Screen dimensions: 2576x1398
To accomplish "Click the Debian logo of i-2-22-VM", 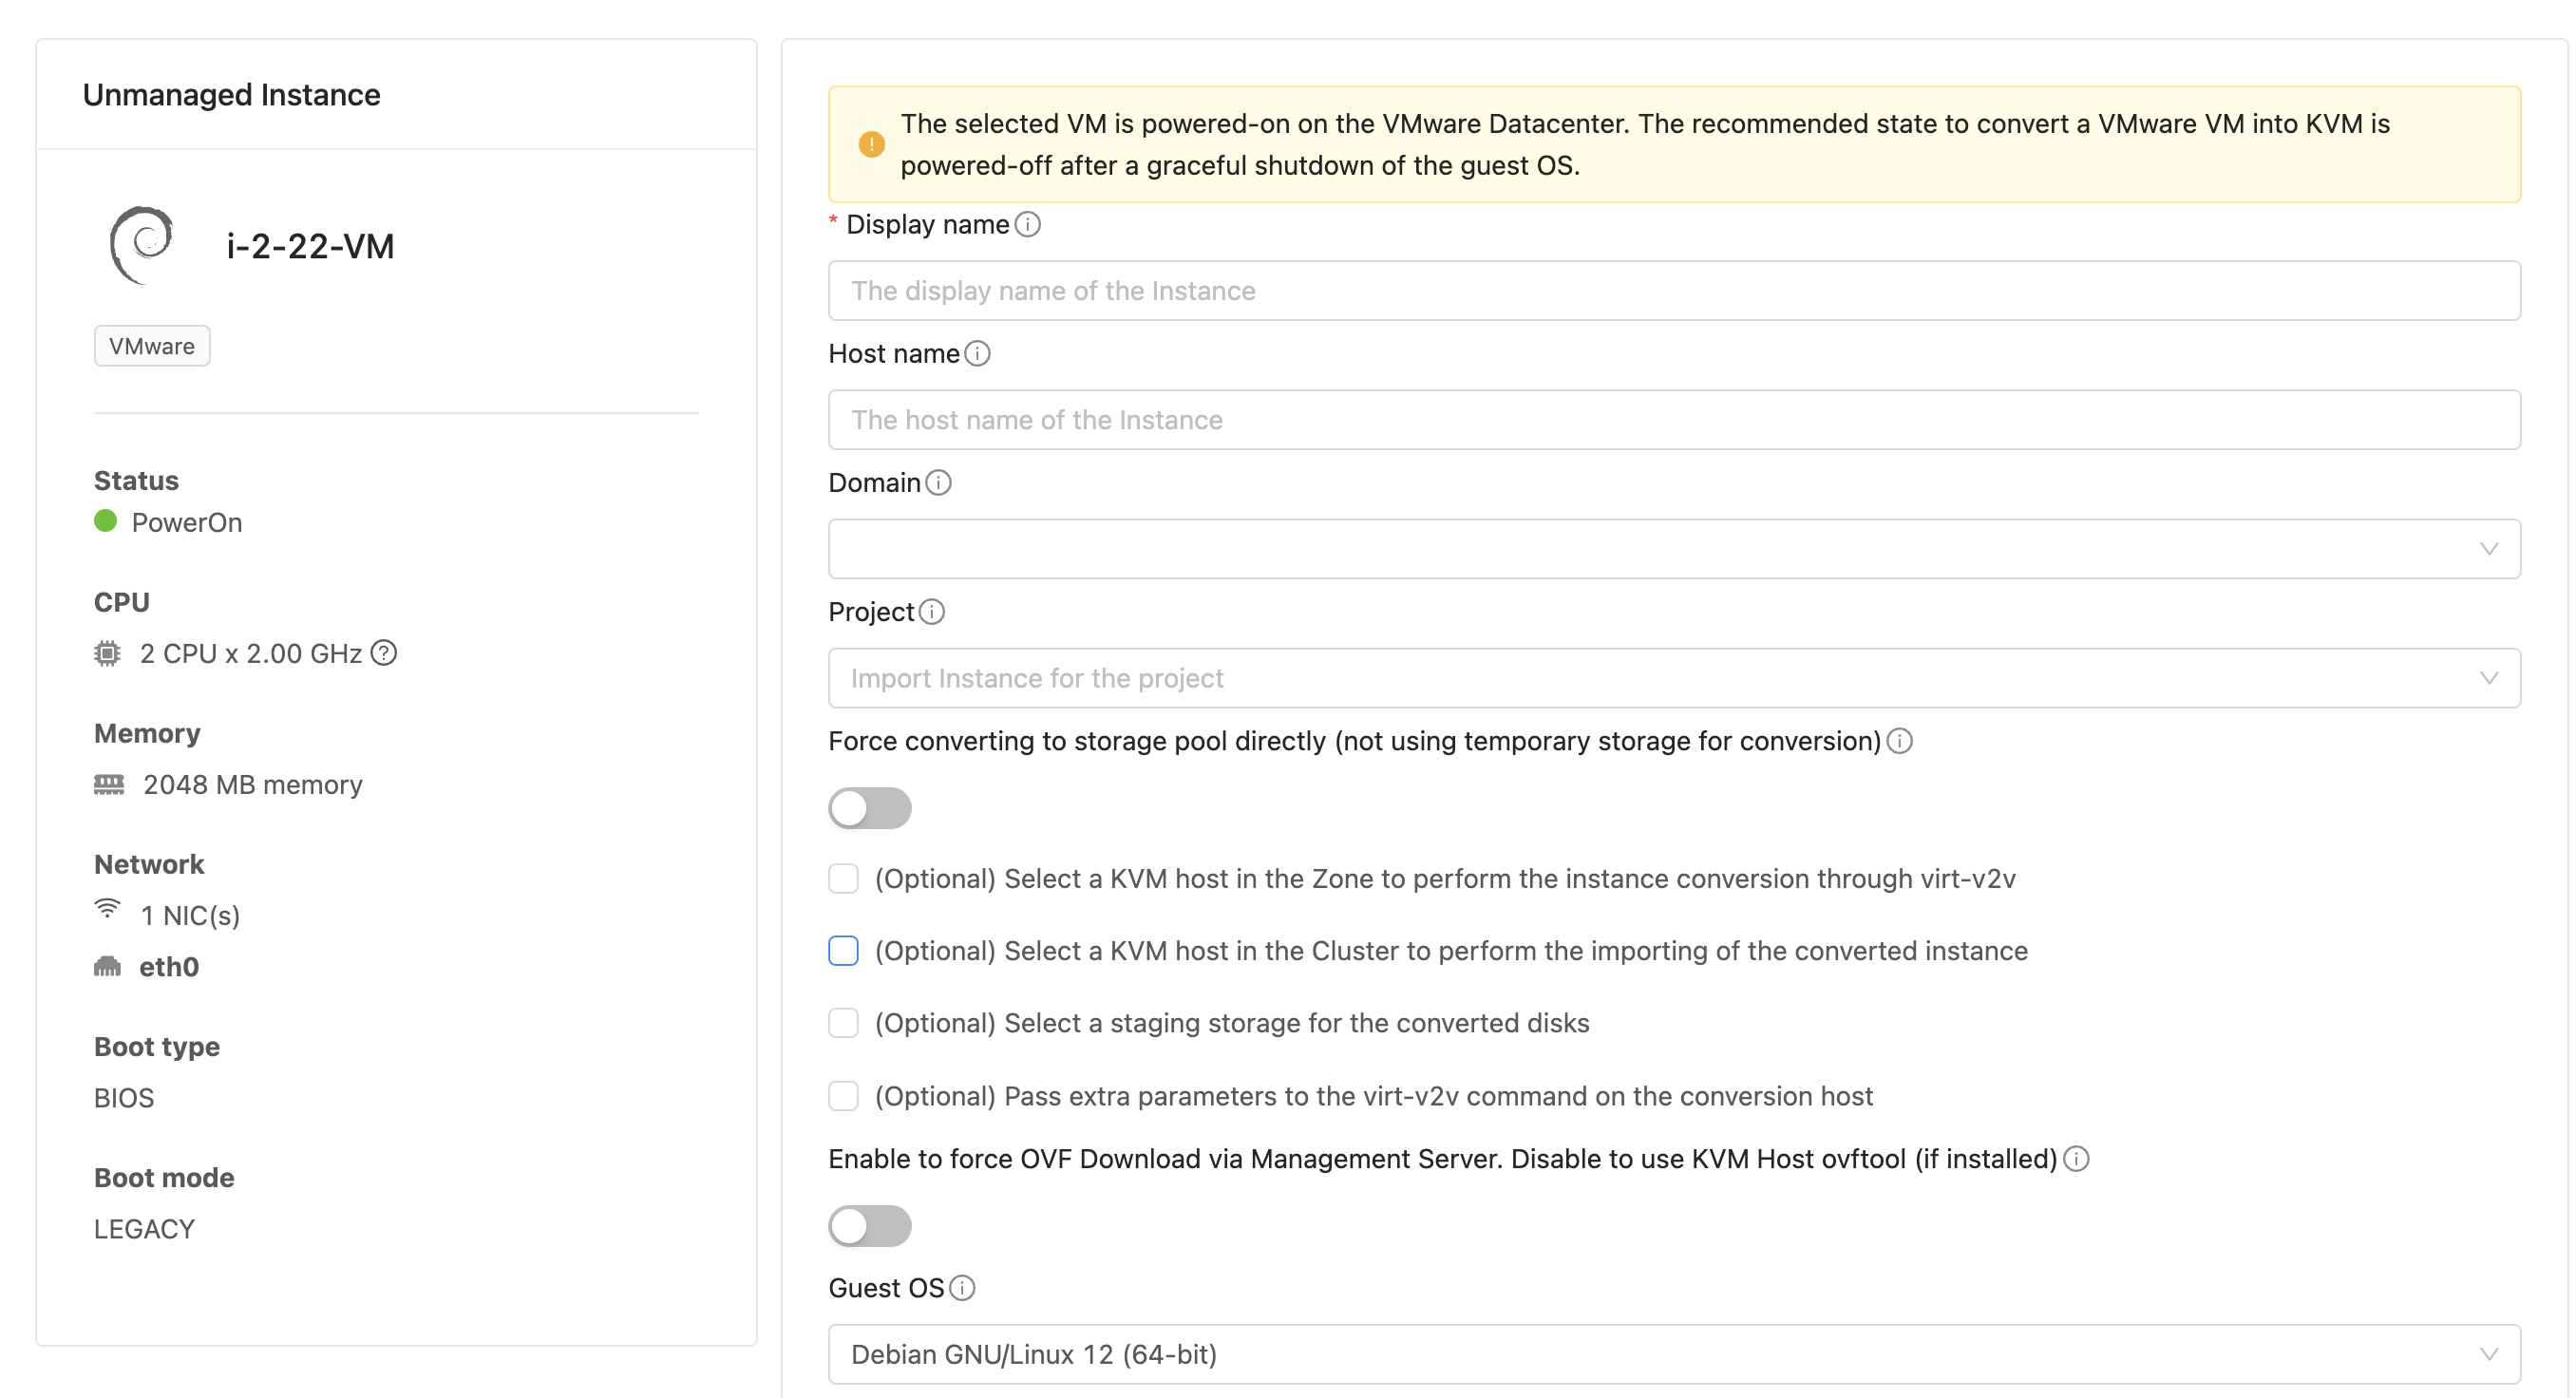I will point(141,245).
